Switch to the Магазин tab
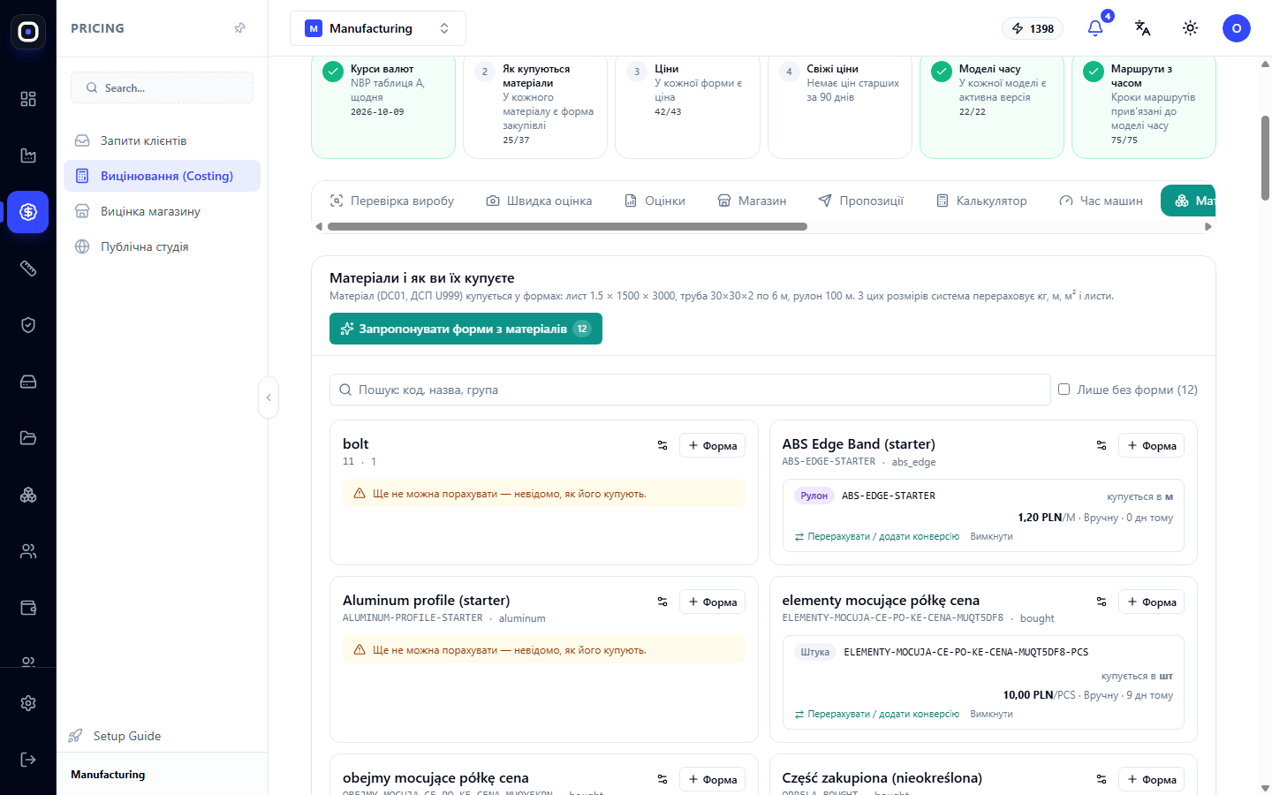Screen dimensions: 1272x795 click(752, 201)
